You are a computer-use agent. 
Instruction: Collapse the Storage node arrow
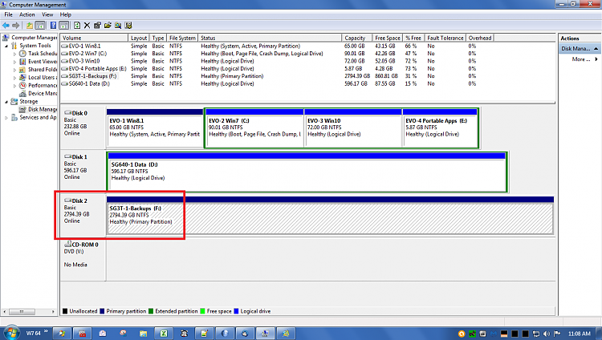click(x=6, y=102)
